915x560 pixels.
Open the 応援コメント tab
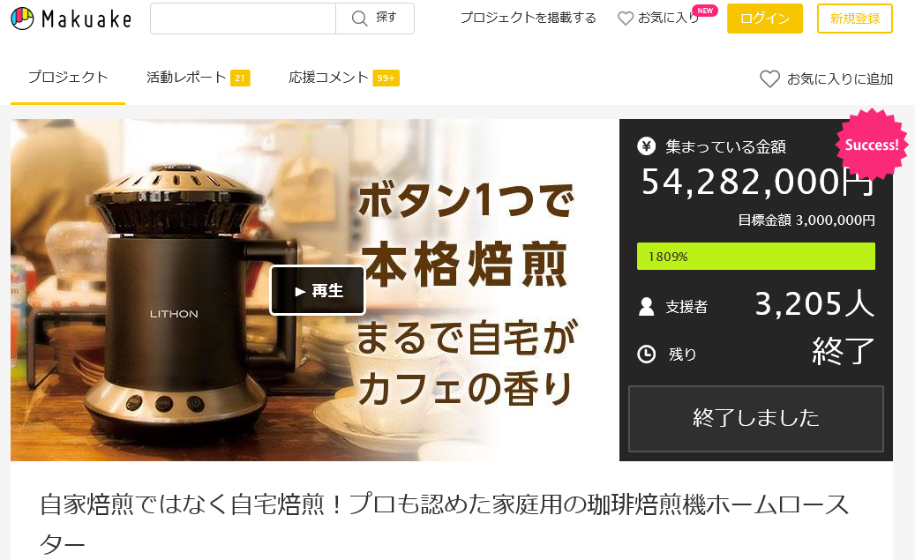pyautogui.click(x=344, y=77)
